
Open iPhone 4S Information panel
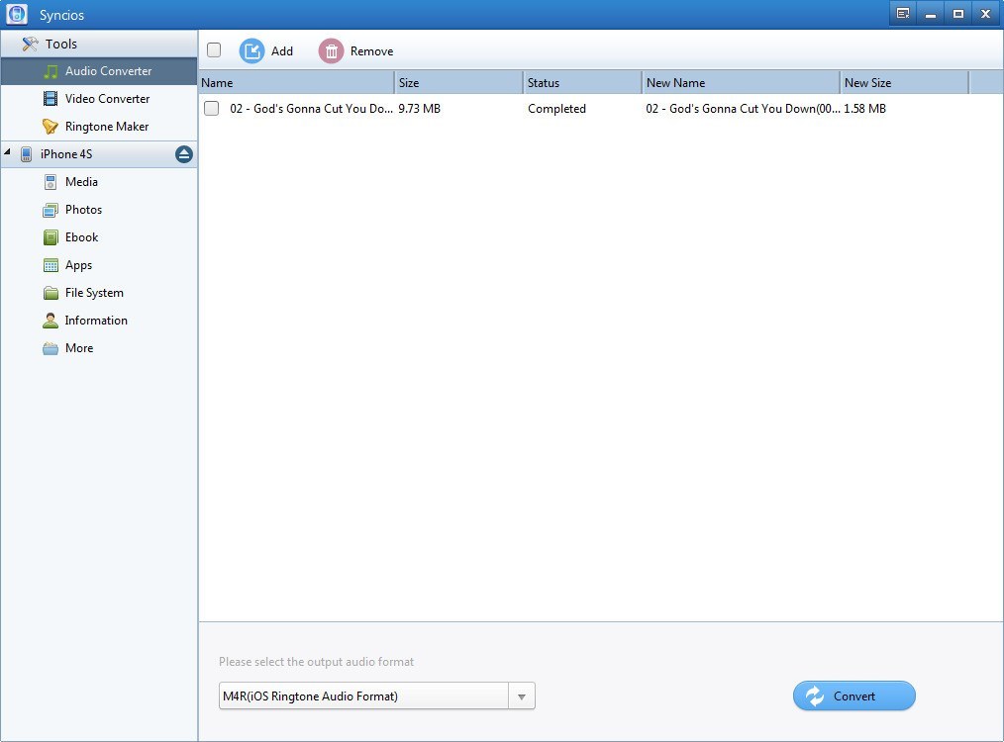[95, 320]
